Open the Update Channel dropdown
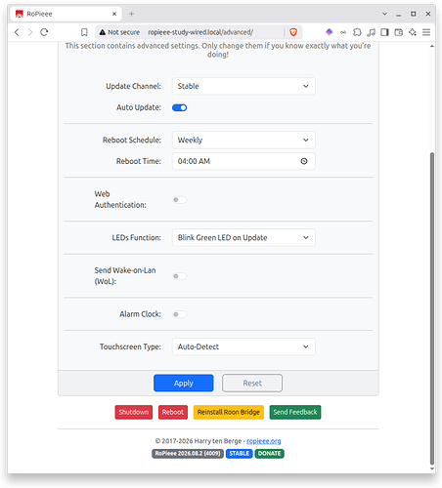Image resolution: width=442 pixels, height=488 pixels. 243,86
